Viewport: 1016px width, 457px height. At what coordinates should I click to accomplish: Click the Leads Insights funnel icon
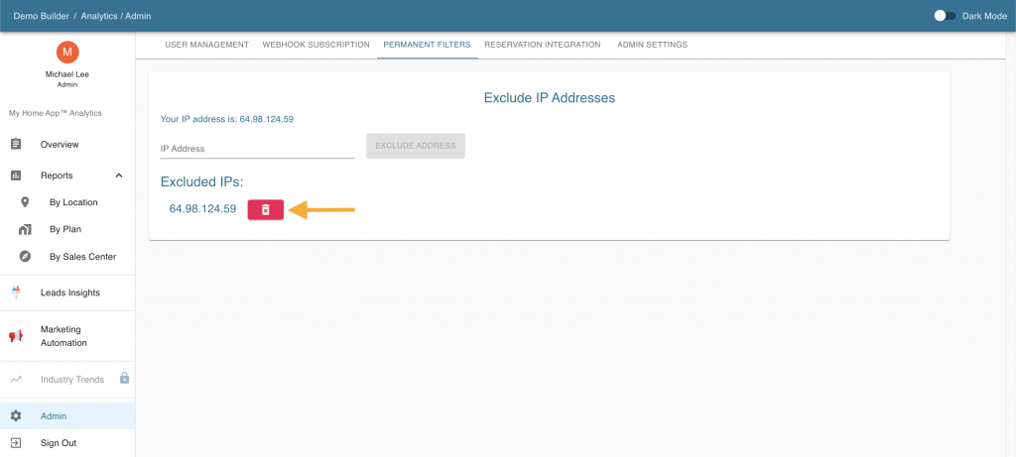point(16,292)
